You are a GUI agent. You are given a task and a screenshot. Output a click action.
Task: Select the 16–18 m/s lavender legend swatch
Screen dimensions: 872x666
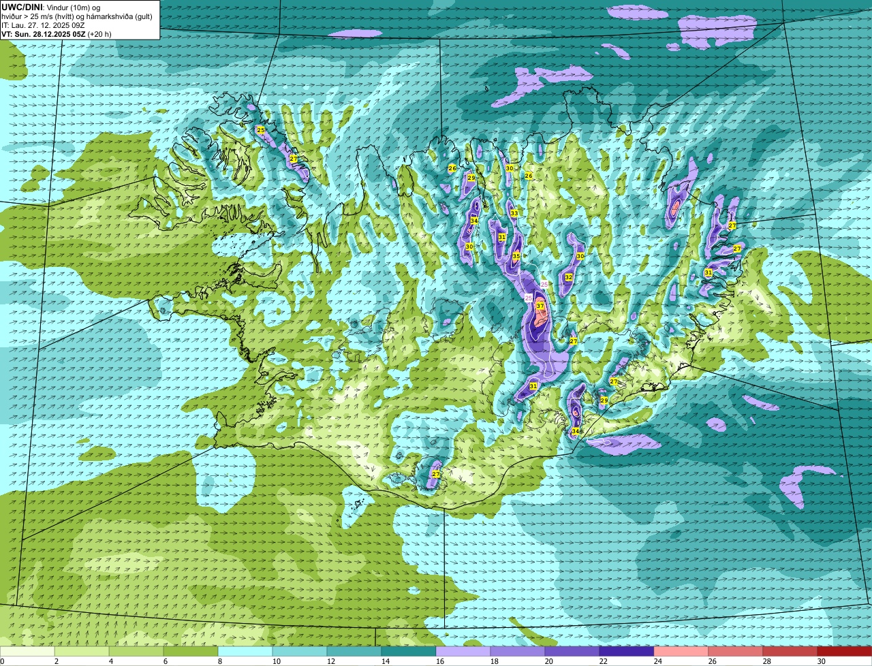463,651
